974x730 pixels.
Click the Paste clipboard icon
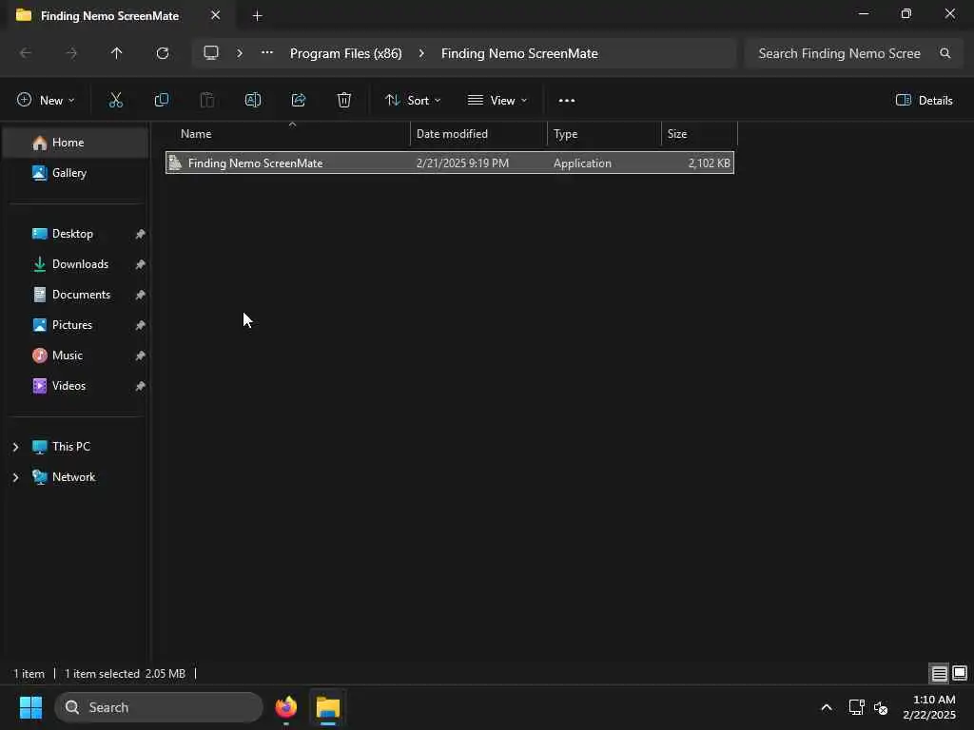coord(206,100)
